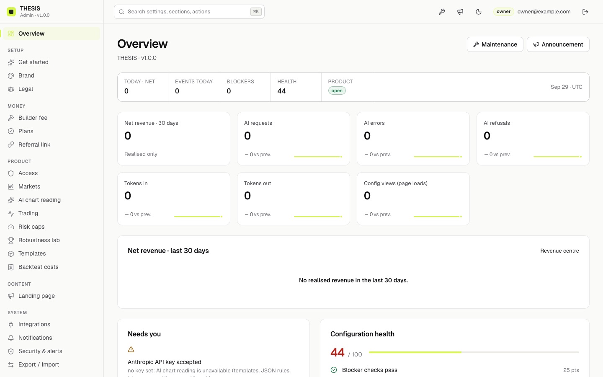The width and height of the screenshot is (603, 377).
Task: Click the Markets candlestick icon
Action: click(x=11, y=187)
